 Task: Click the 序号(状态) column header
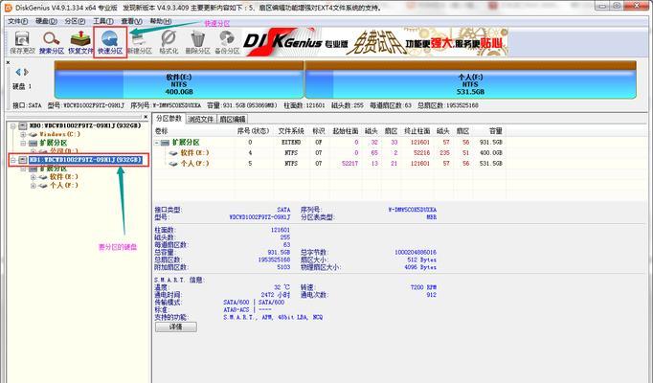pyautogui.click(x=253, y=131)
